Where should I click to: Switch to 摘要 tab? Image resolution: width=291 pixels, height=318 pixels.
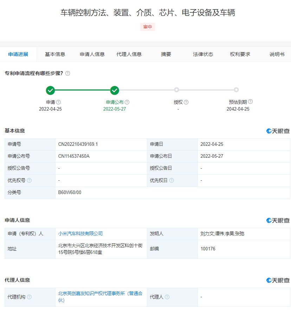point(166,54)
